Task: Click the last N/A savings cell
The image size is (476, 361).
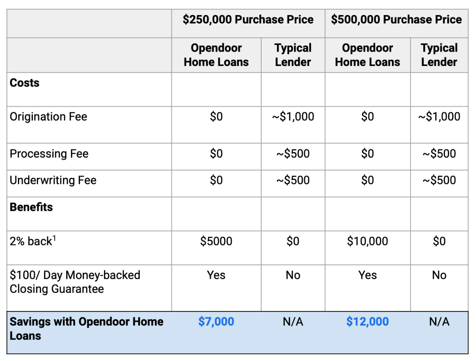Action: coord(439,322)
